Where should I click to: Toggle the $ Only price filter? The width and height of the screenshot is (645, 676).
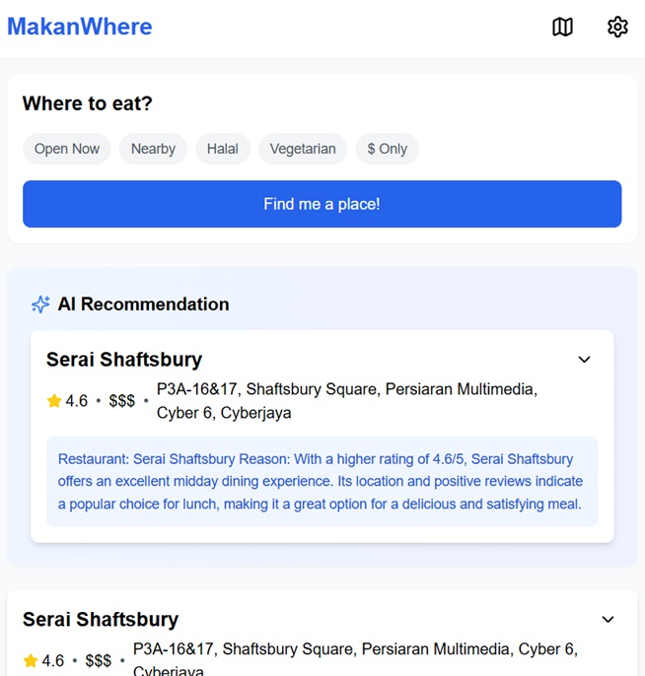click(387, 149)
